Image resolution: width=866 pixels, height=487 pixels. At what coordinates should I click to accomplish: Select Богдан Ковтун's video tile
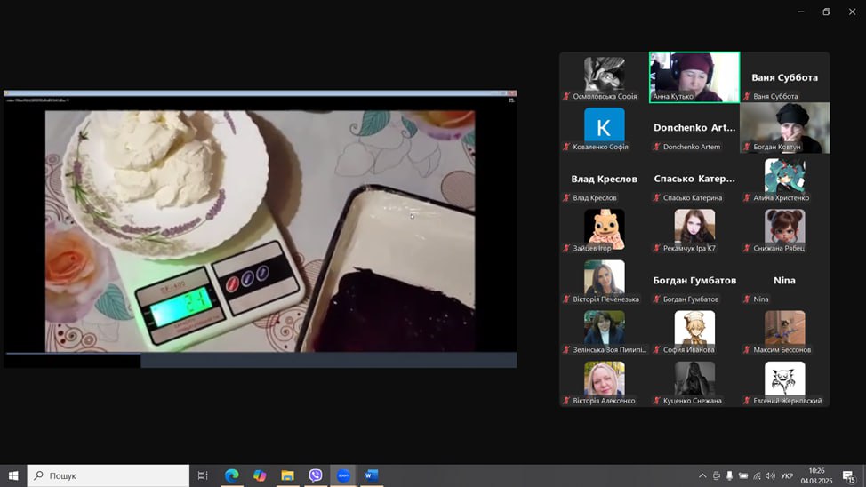[x=784, y=128]
